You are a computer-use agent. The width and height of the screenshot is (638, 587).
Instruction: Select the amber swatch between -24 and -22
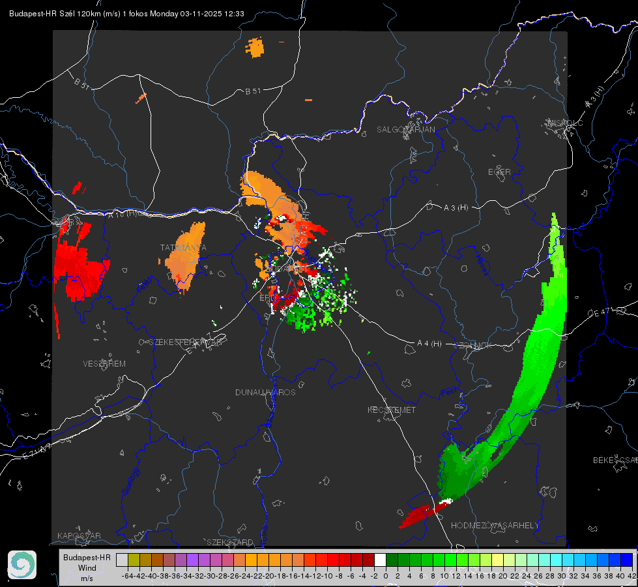[251, 560]
